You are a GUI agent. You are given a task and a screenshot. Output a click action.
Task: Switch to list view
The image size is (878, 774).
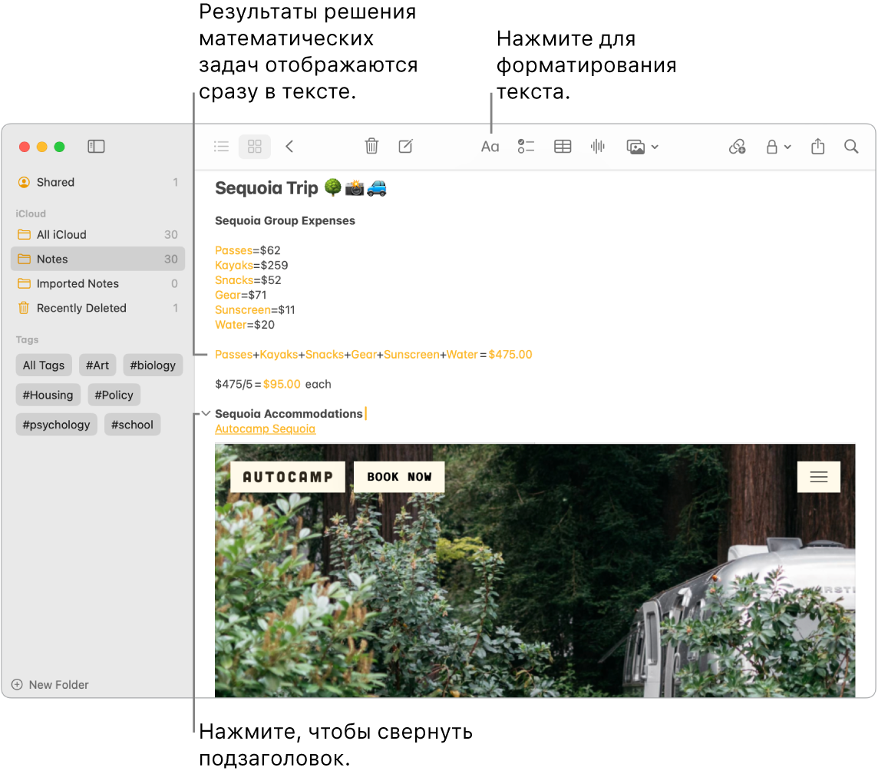pos(221,147)
